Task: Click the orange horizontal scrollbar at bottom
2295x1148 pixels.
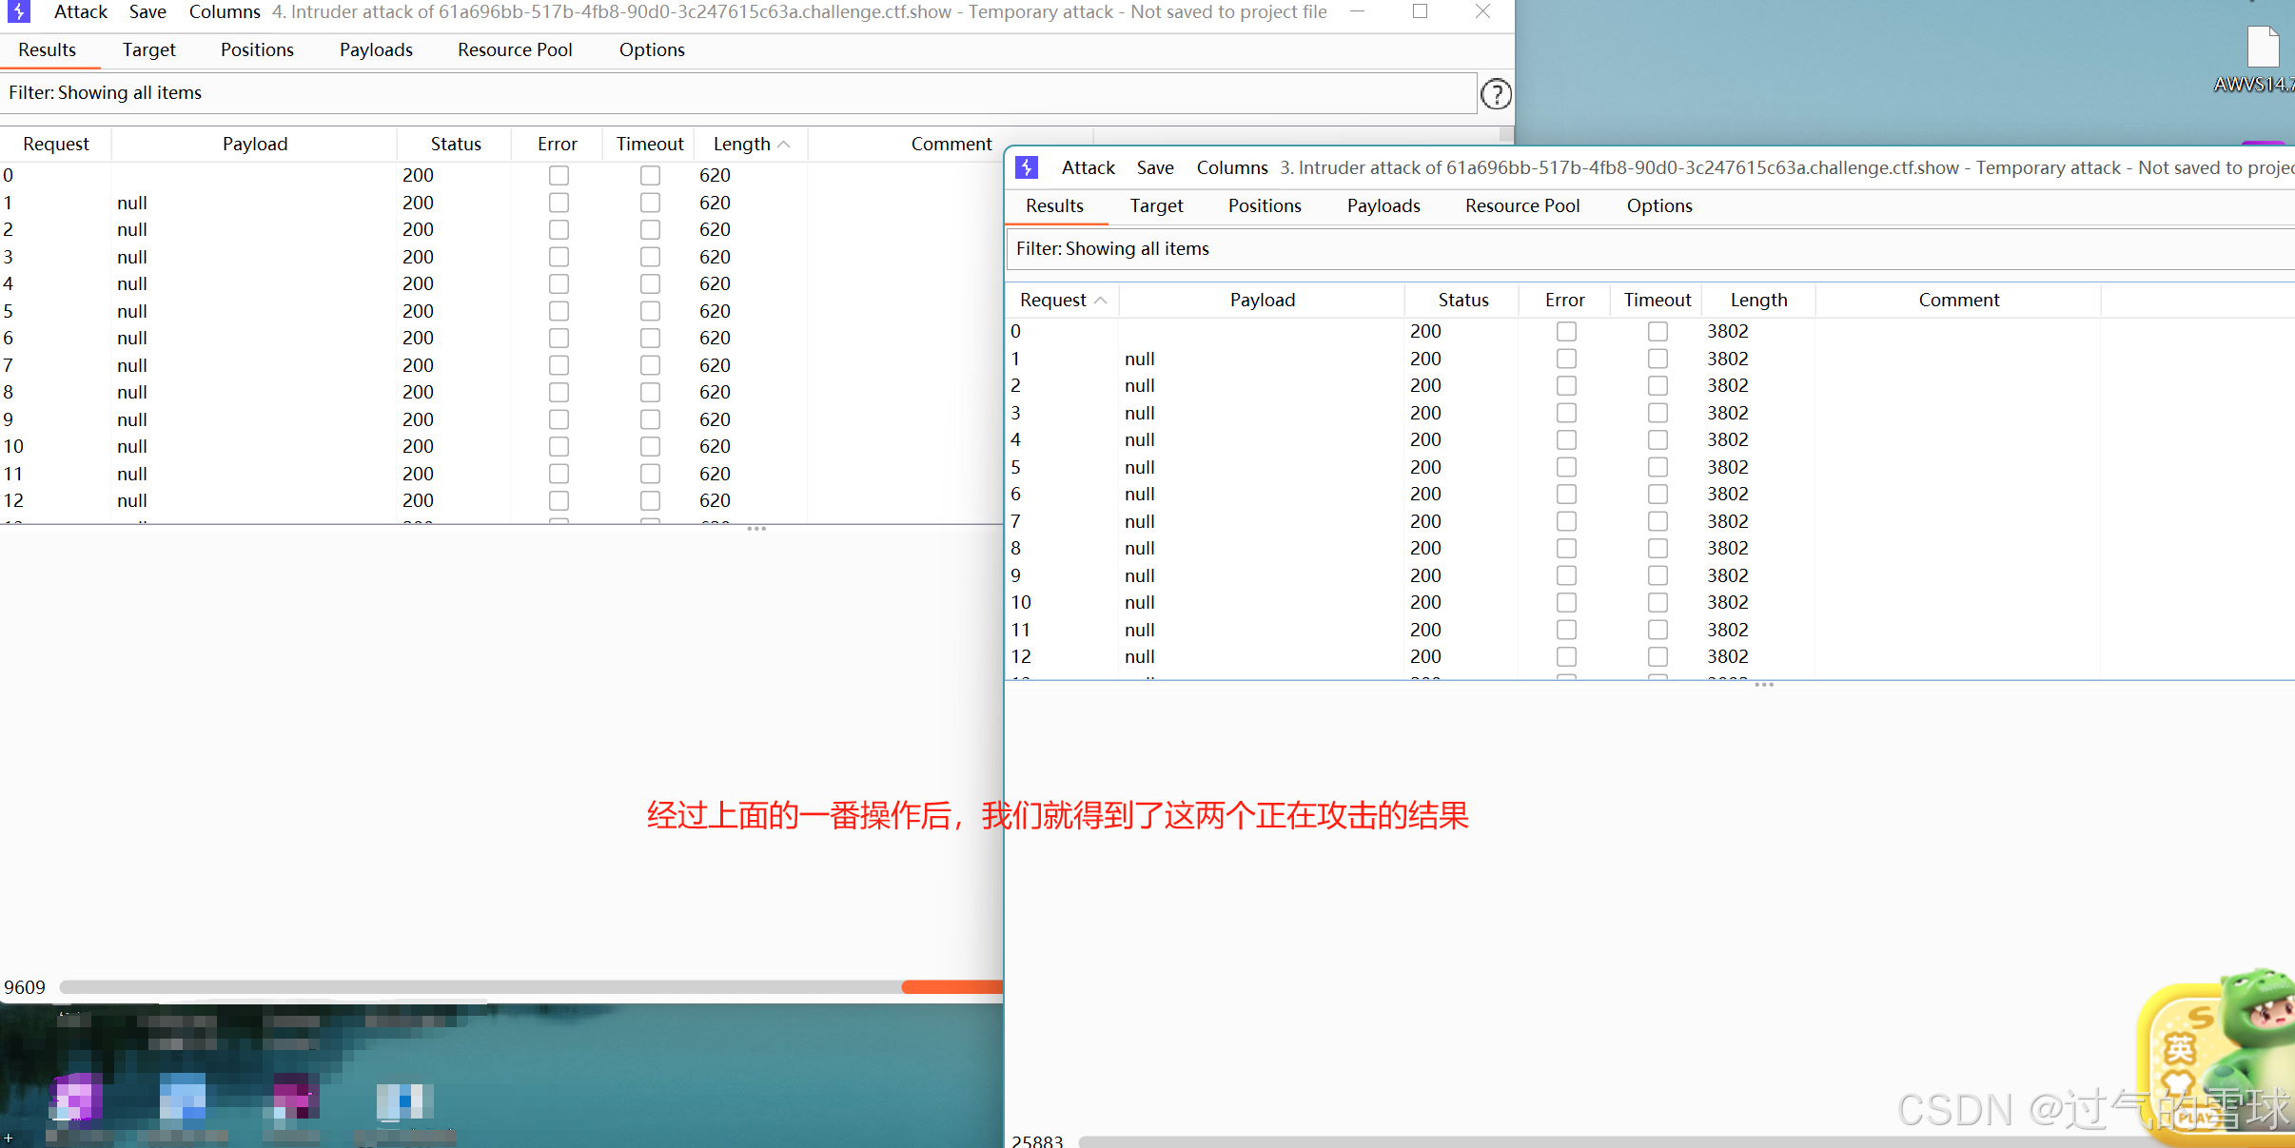Action: click(951, 987)
